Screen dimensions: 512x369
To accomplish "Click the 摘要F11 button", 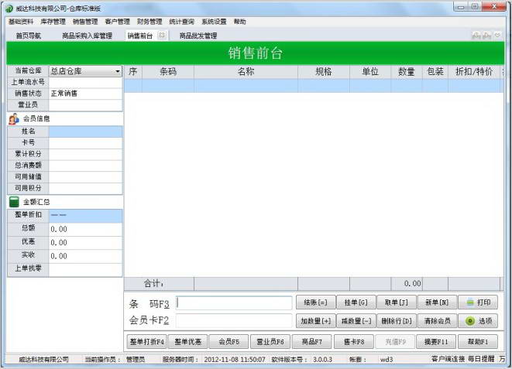I will 436,342.
